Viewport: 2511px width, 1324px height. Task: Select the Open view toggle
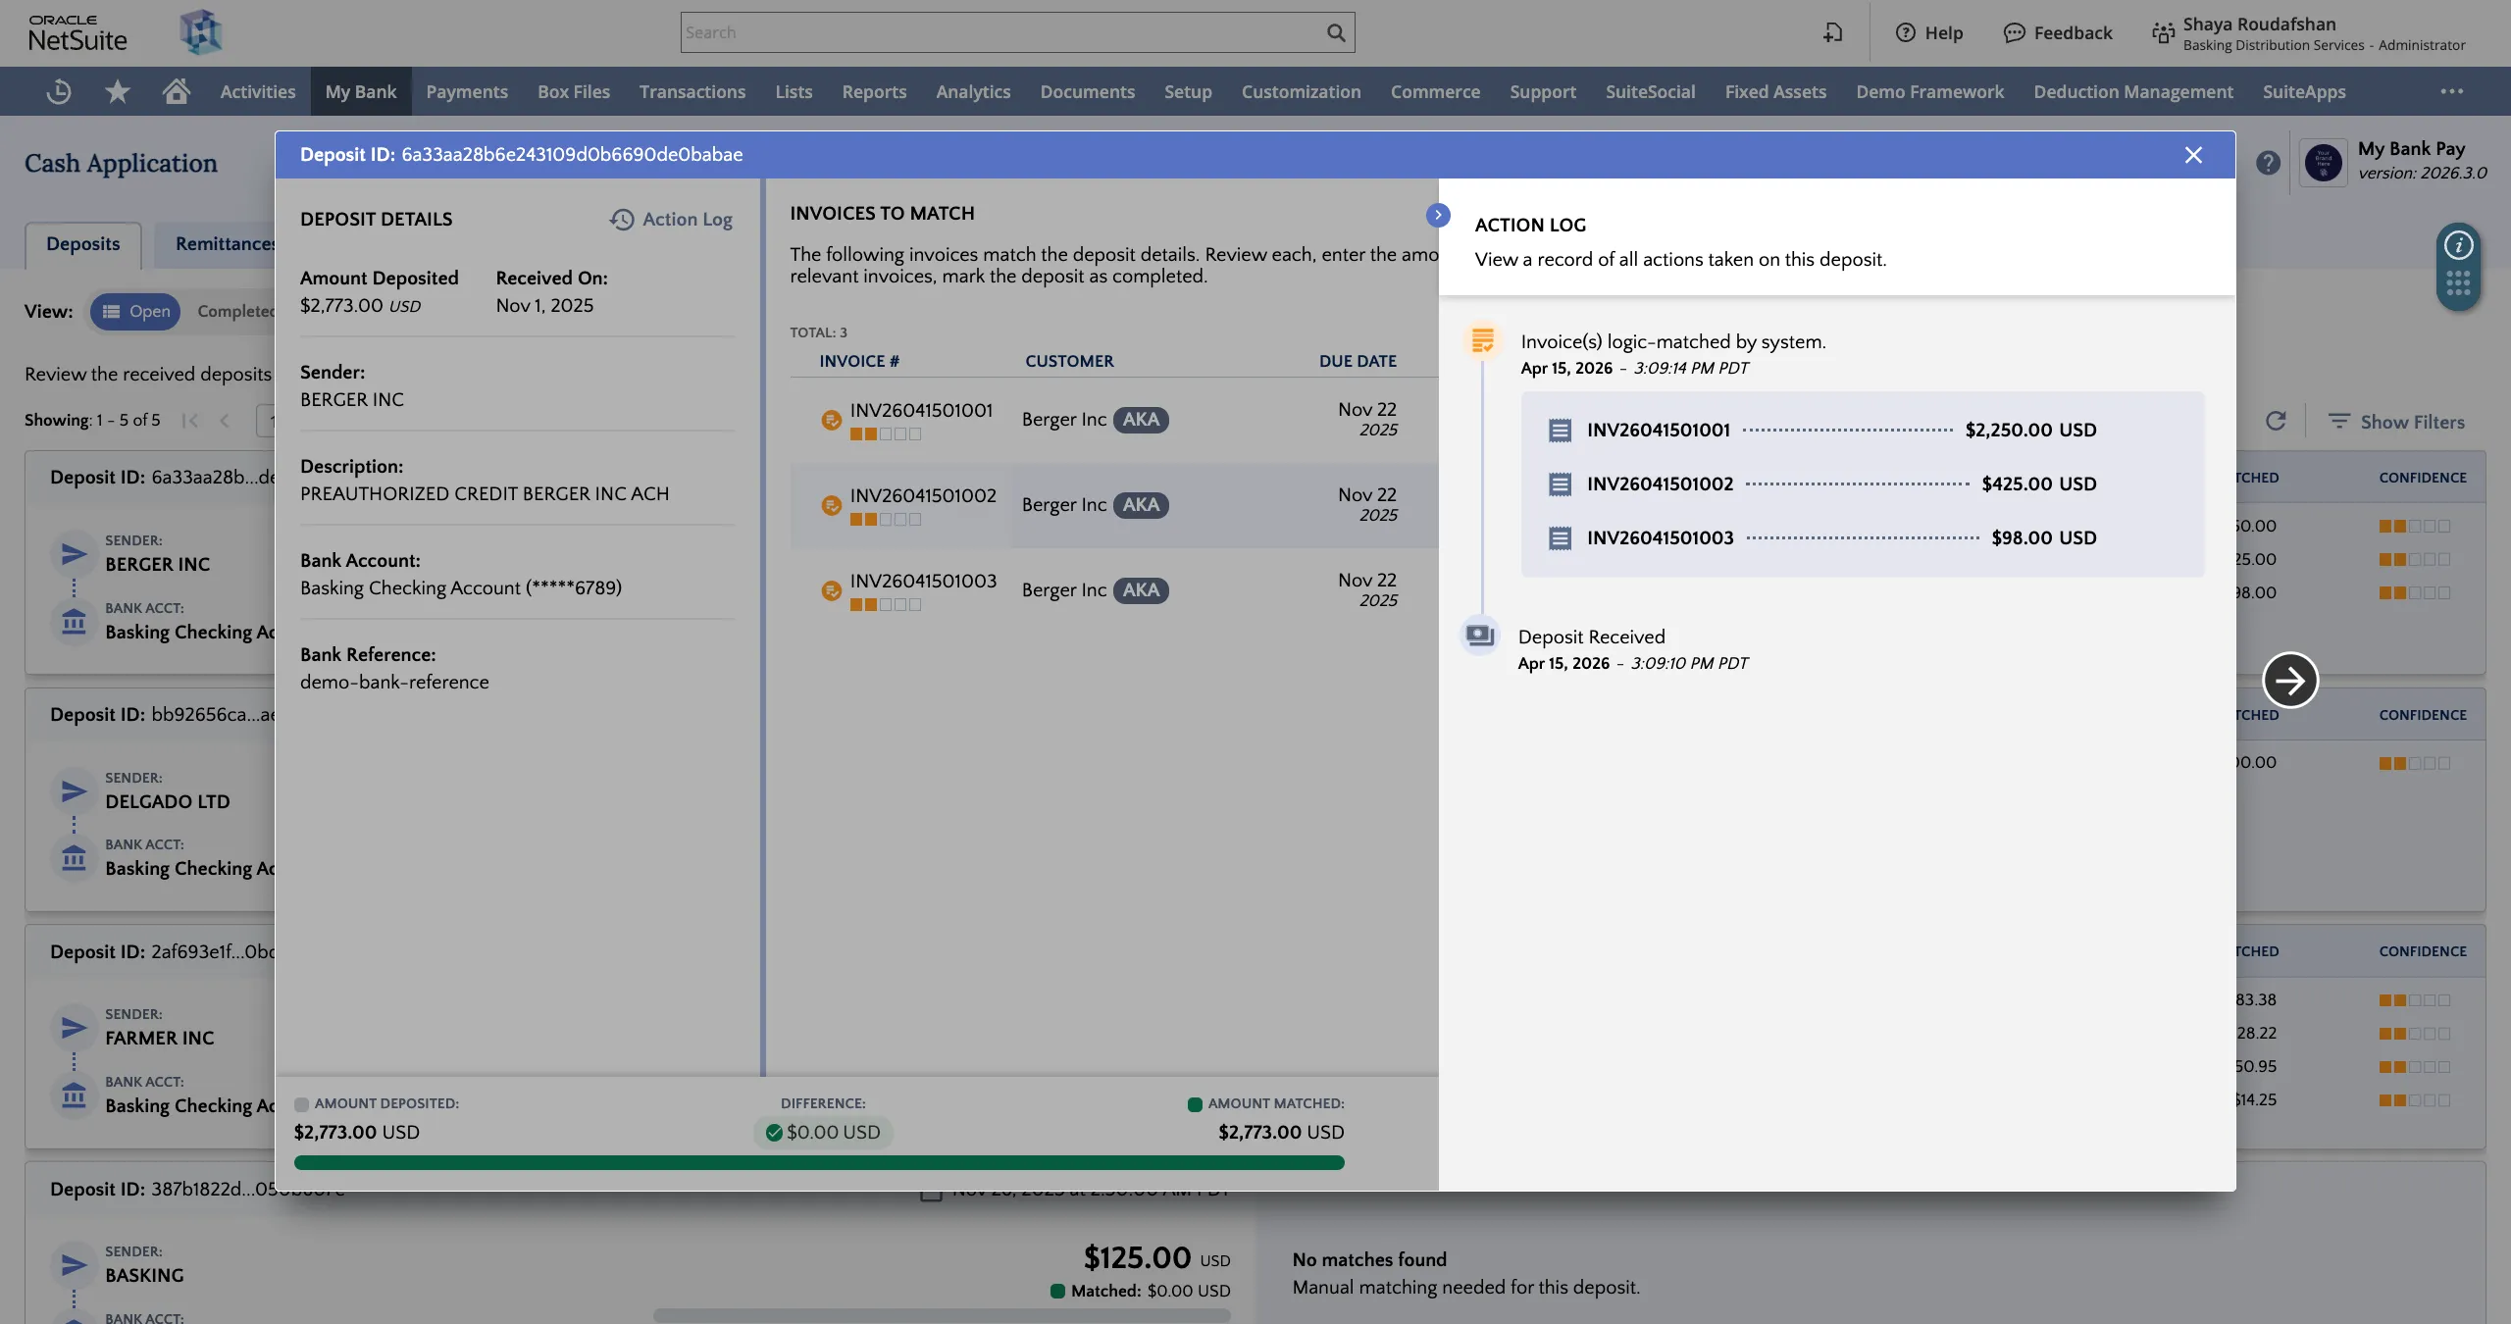[x=135, y=311]
